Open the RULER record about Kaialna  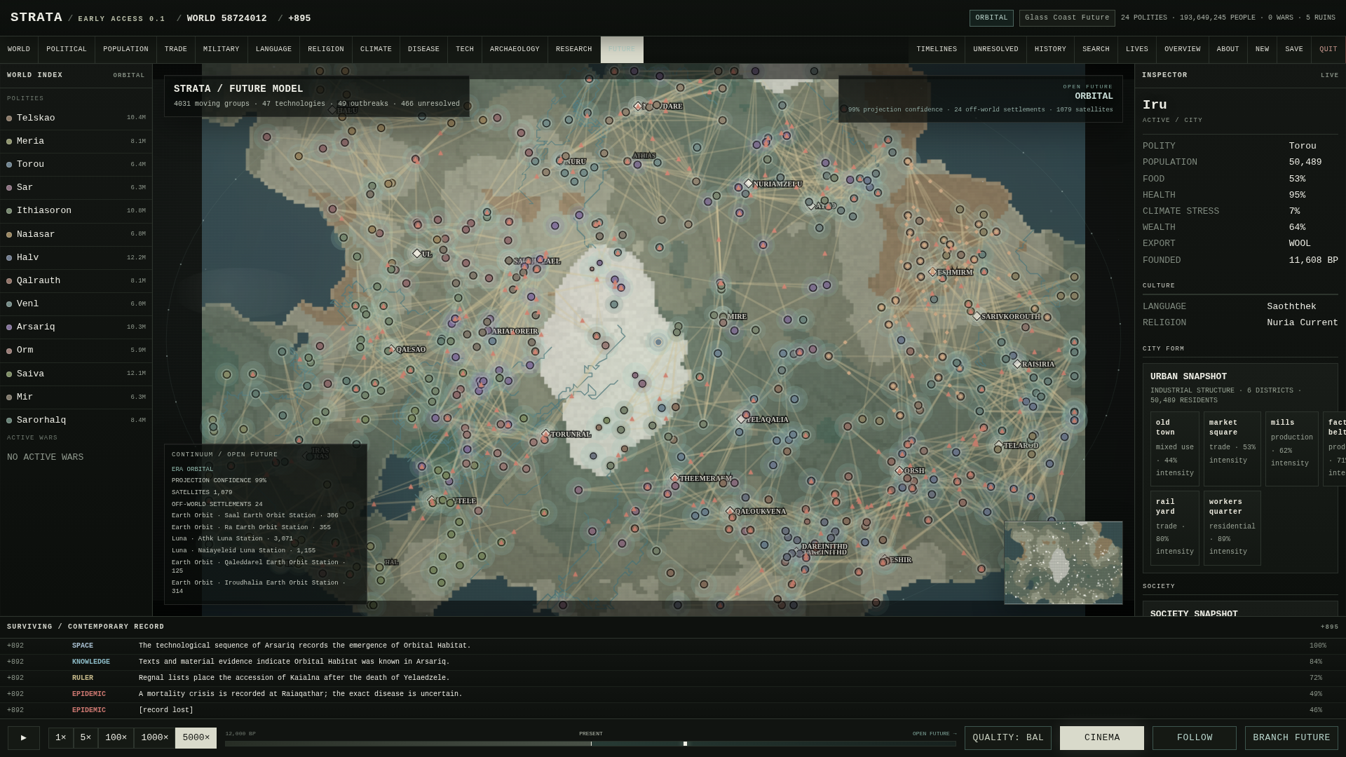tap(673, 678)
